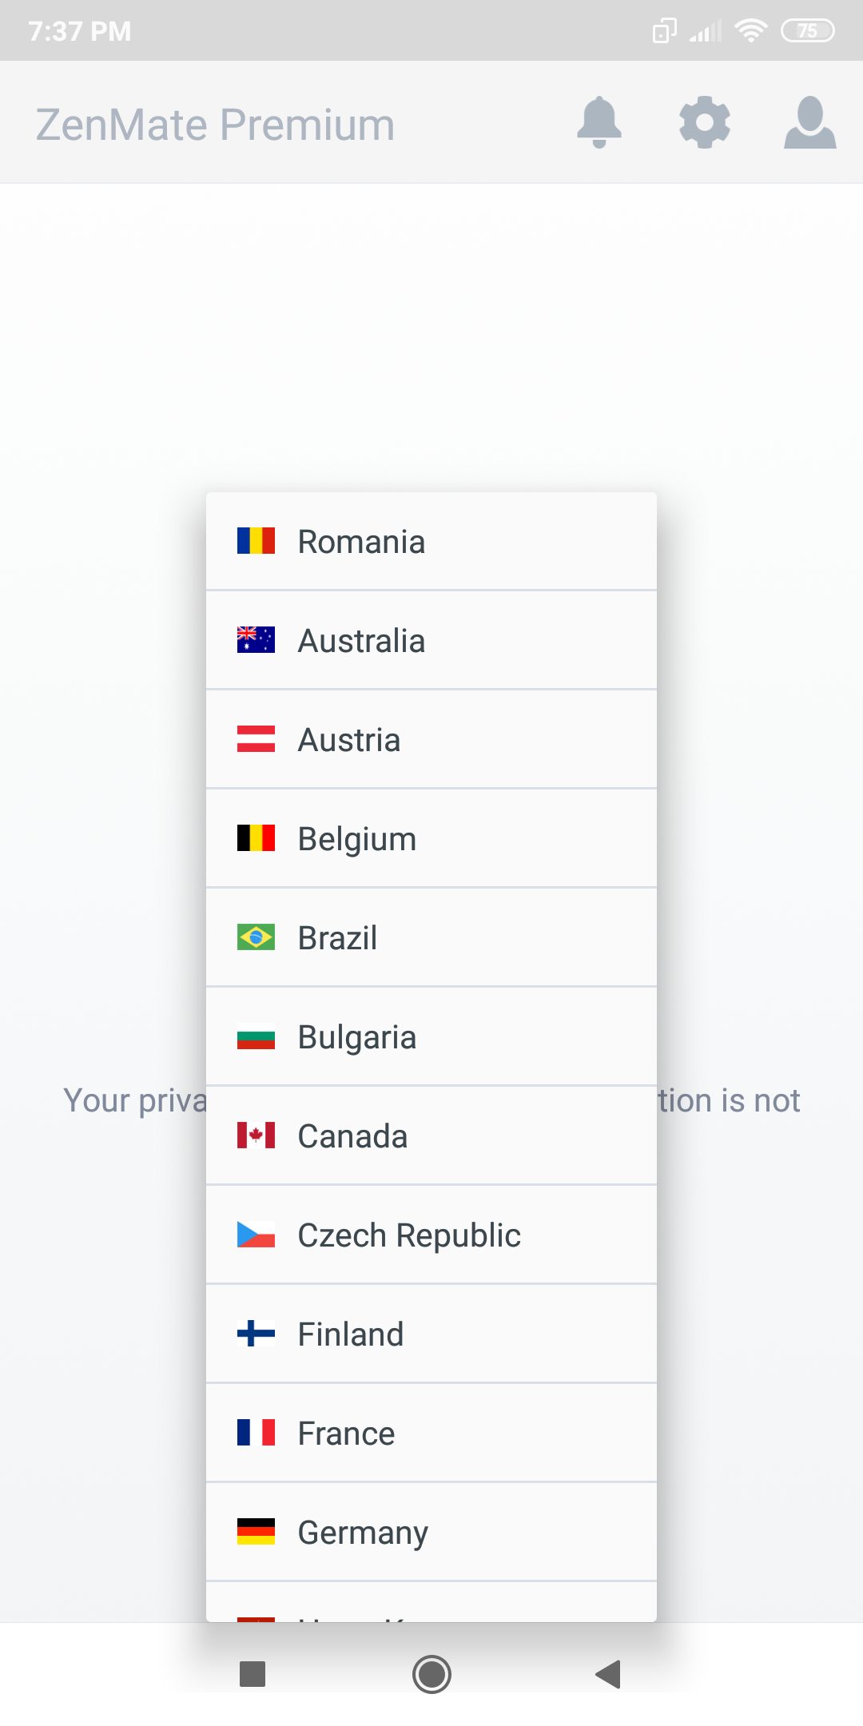This screenshot has height=1726, width=863.
Task: Select Austria from the country list
Action: coord(431,740)
